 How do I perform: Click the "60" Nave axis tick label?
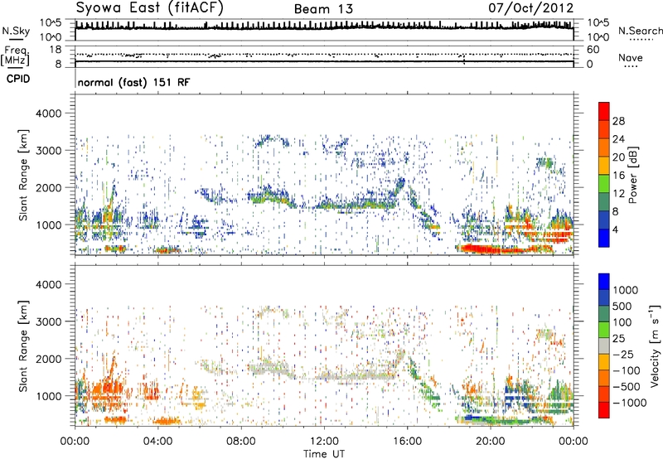pos(593,50)
